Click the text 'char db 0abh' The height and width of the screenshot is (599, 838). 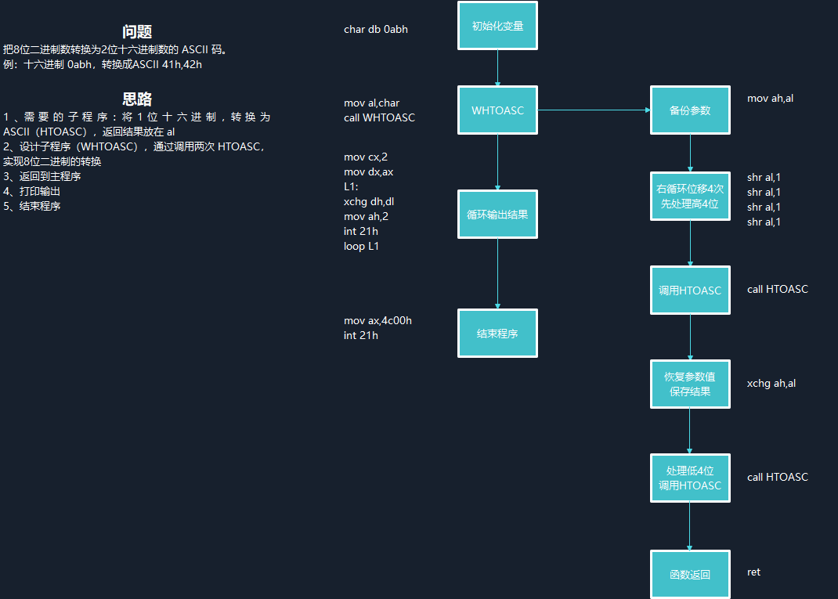[x=376, y=30]
